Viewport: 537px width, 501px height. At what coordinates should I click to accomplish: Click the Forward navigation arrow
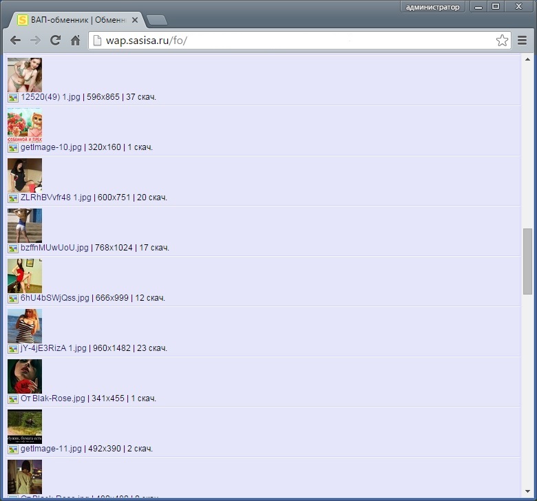(x=35, y=41)
